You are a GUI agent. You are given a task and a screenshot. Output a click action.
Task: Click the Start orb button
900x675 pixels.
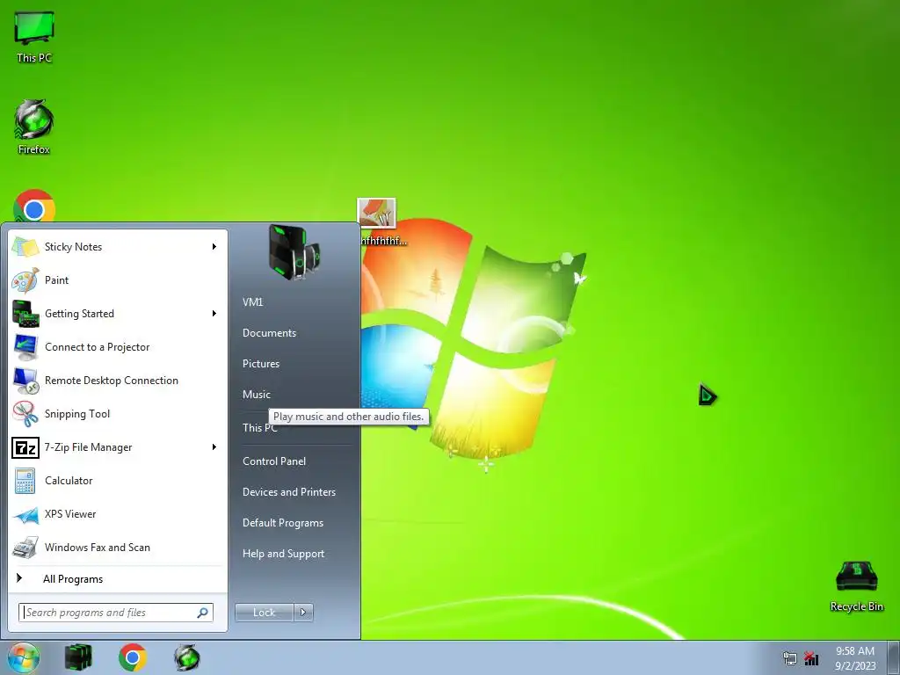click(x=23, y=657)
